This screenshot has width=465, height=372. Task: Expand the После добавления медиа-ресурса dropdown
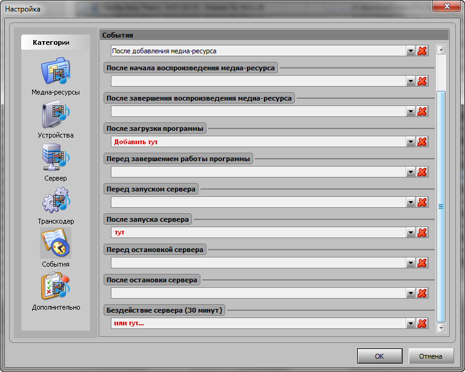[x=411, y=51]
